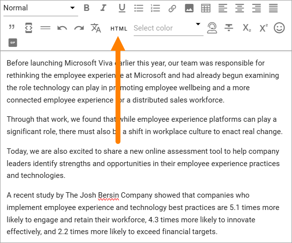292x243 pixels.
Task: Insert a hyperlink via the link icon
Action: pos(172,8)
